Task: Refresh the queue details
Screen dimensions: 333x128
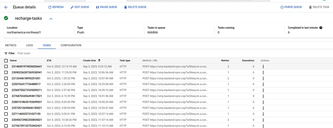Action: coord(56,7)
